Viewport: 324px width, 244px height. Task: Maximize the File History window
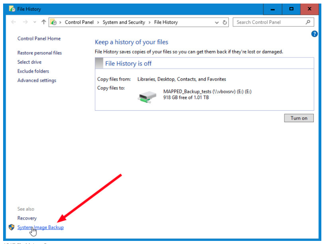click(x=291, y=9)
